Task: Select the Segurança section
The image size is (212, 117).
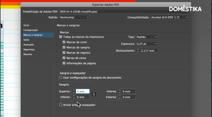Action: 38,50
